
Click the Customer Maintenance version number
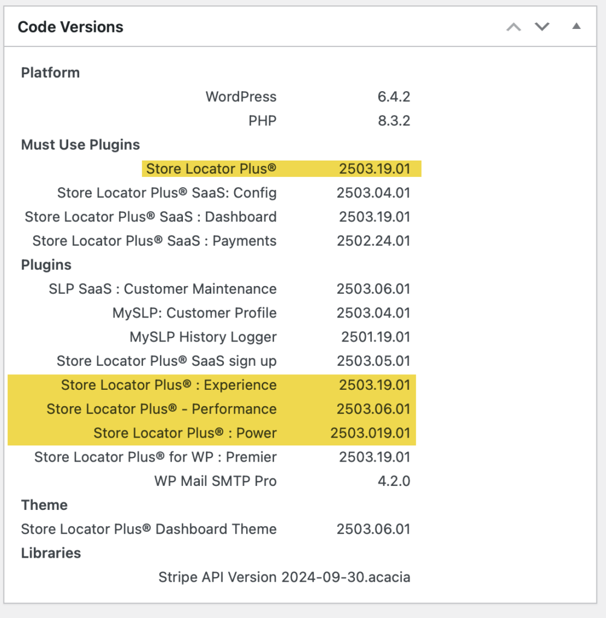374,289
